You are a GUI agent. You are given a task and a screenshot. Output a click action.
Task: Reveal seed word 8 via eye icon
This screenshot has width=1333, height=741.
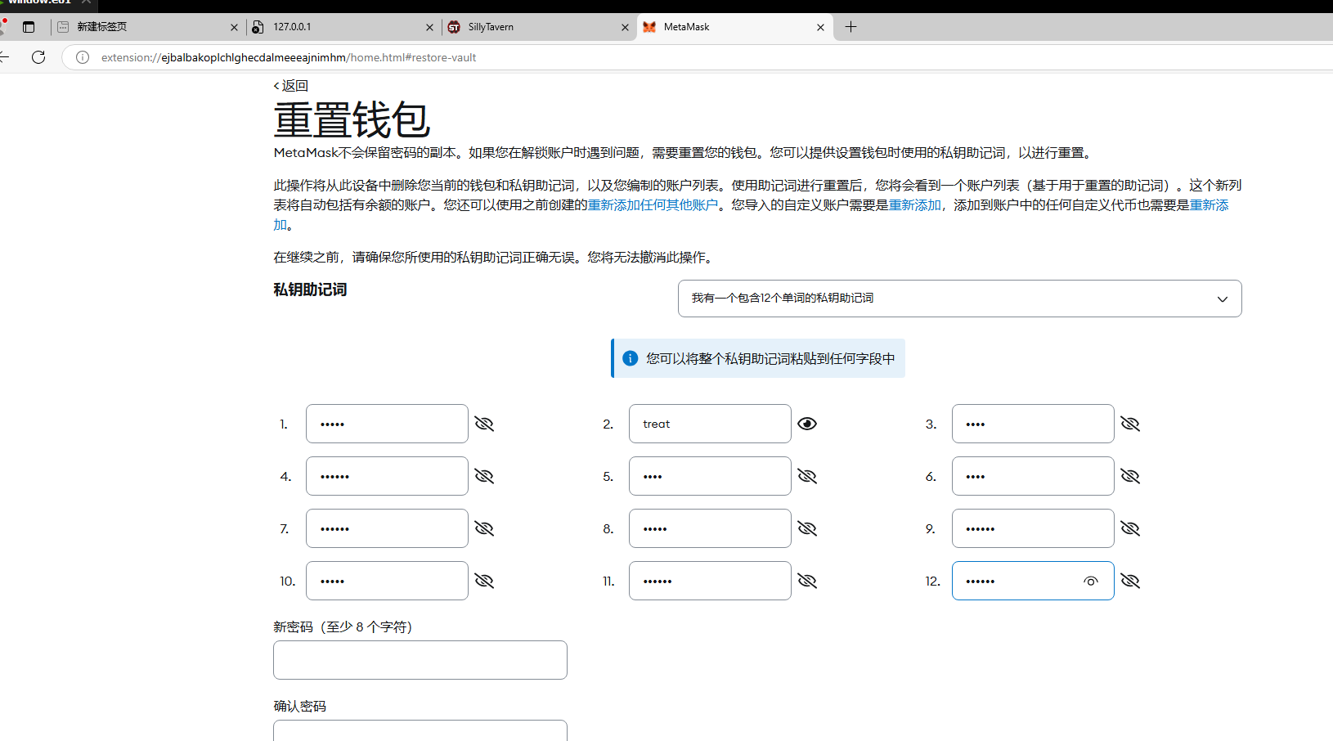(x=807, y=528)
